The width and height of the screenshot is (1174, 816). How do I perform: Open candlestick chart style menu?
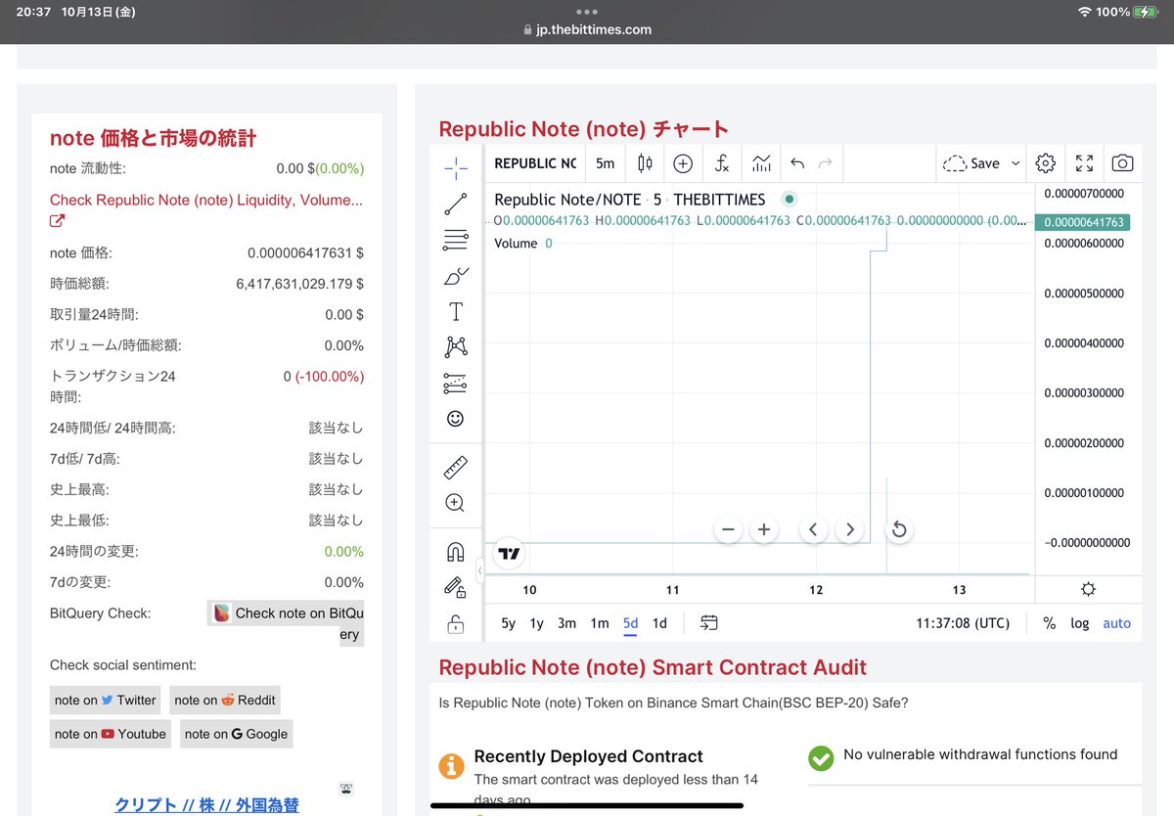pos(645,163)
